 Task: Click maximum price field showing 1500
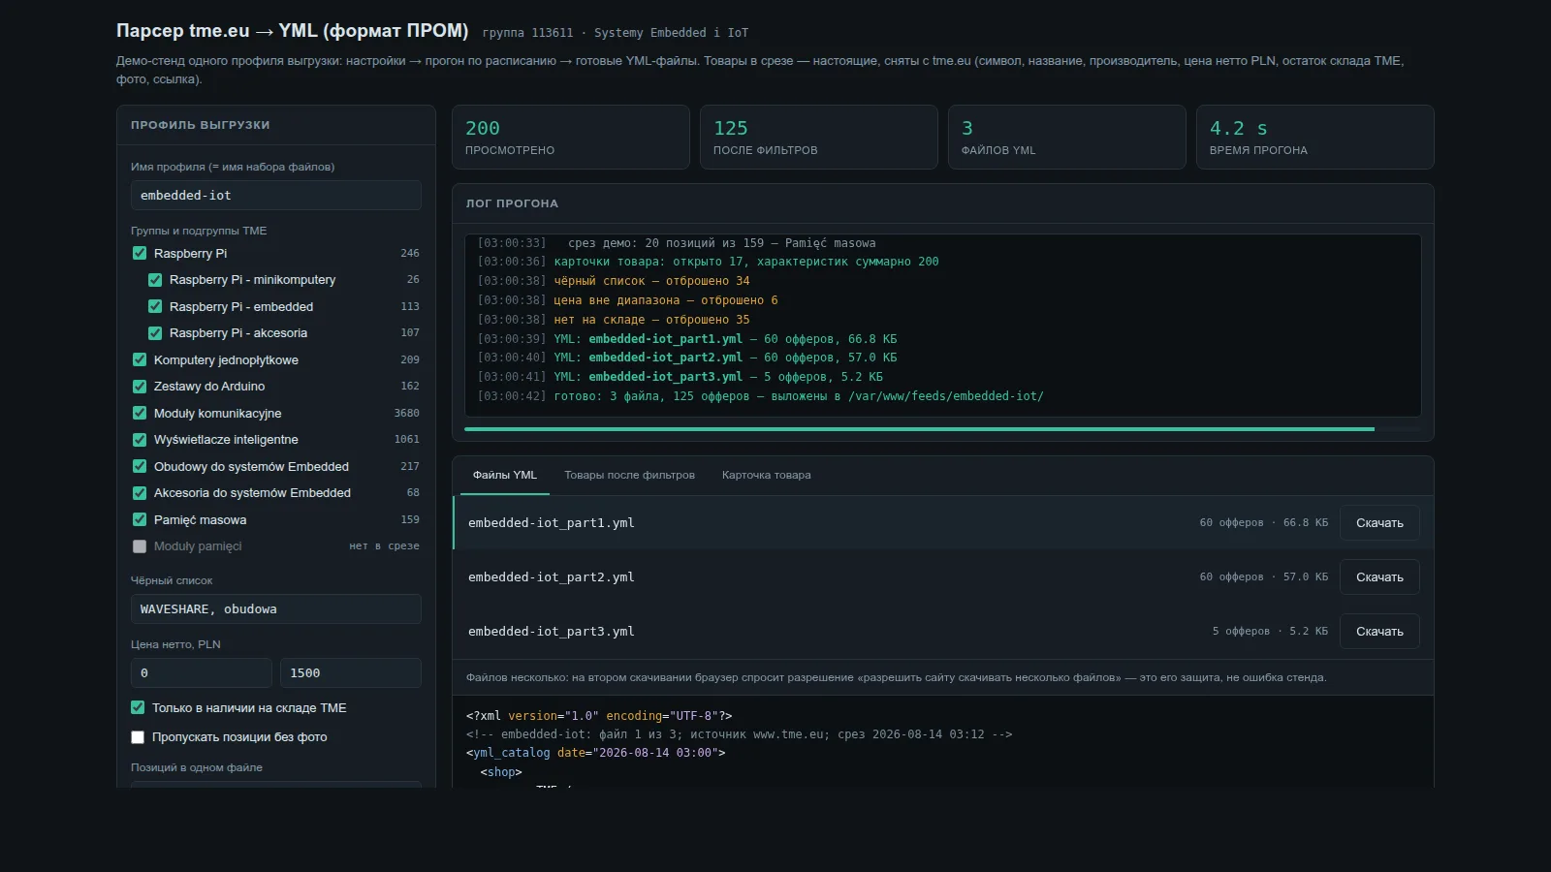coord(351,673)
